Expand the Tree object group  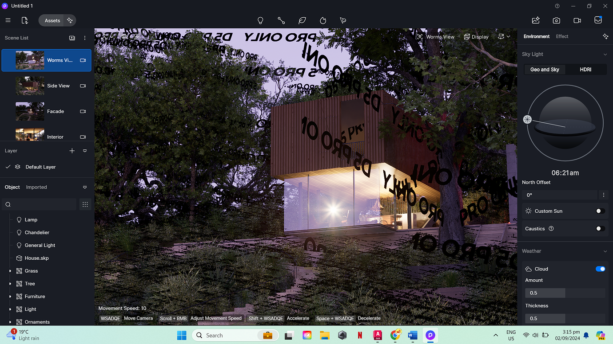pyautogui.click(x=10, y=283)
